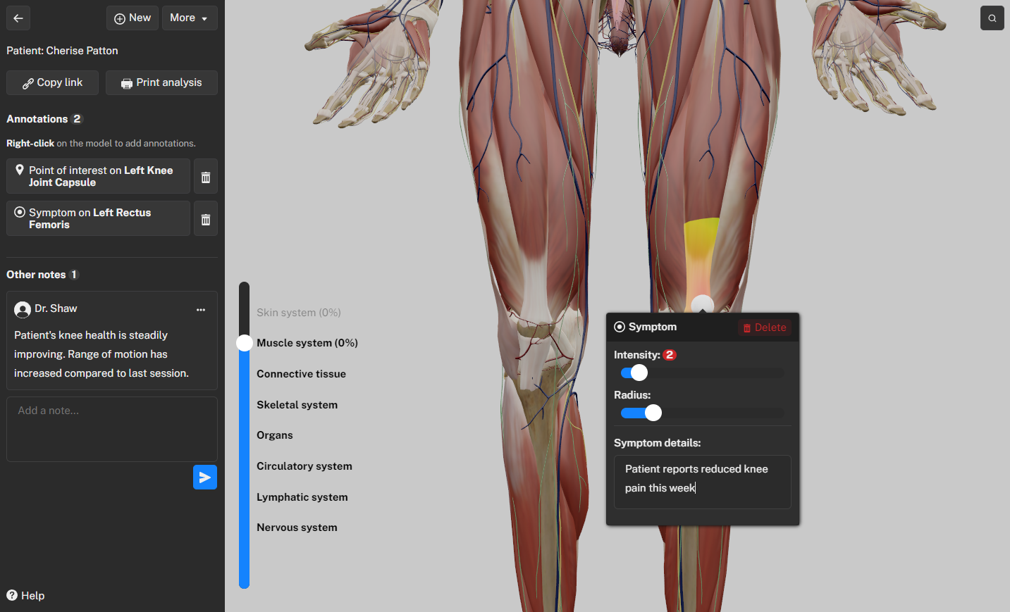The width and height of the screenshot is (1010, 612).
Task: Delete the symptom from the popup
Action: click(x=765, y=327)
